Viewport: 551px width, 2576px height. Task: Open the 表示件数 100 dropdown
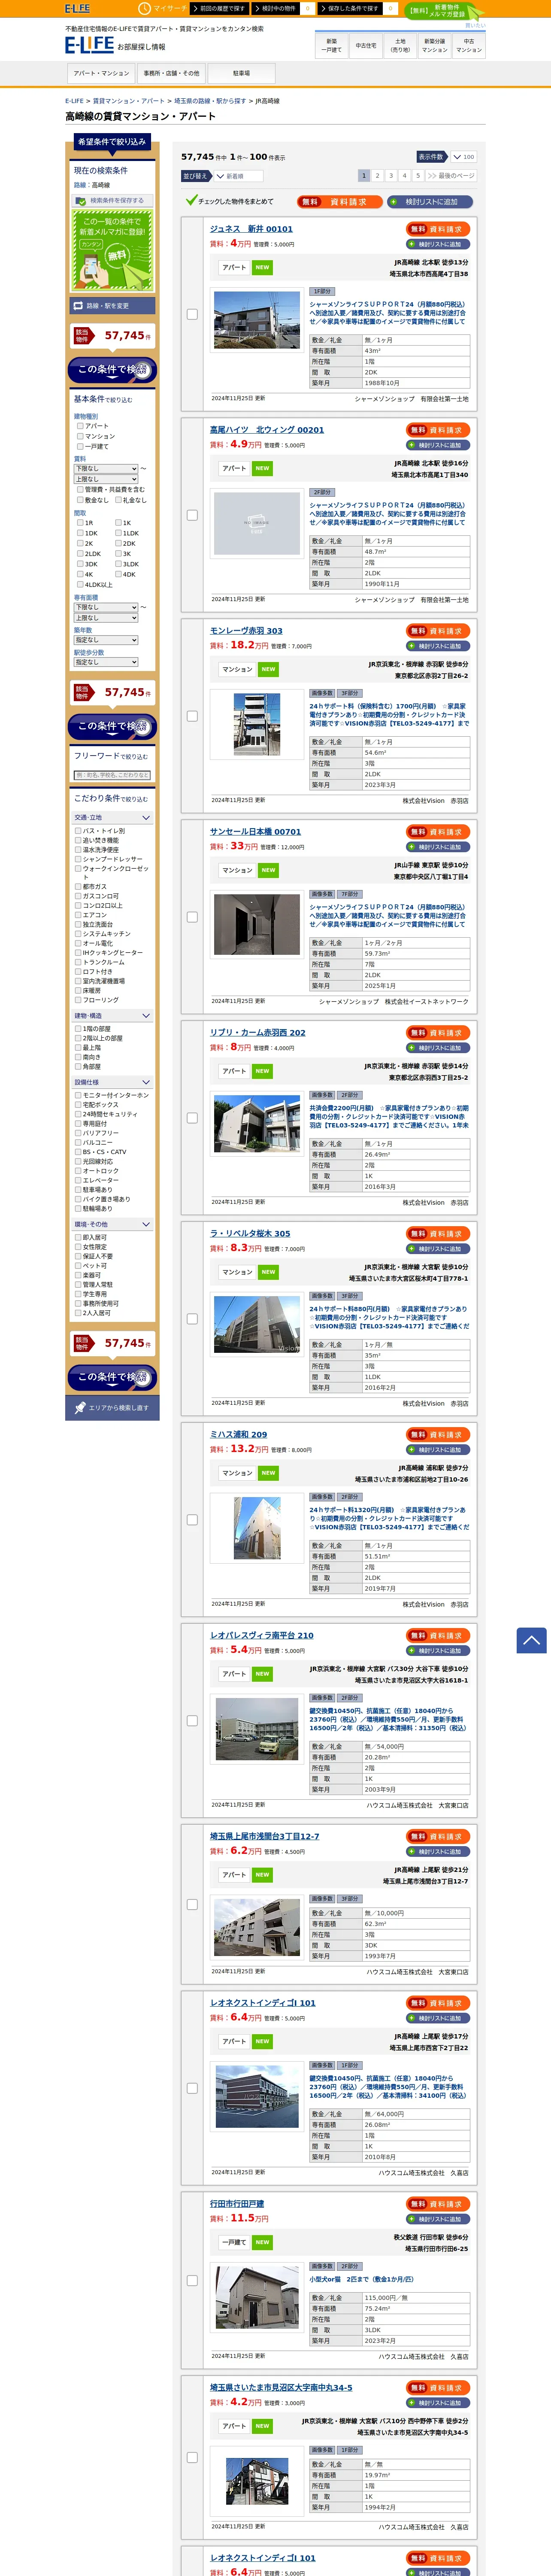coord(463,157)
